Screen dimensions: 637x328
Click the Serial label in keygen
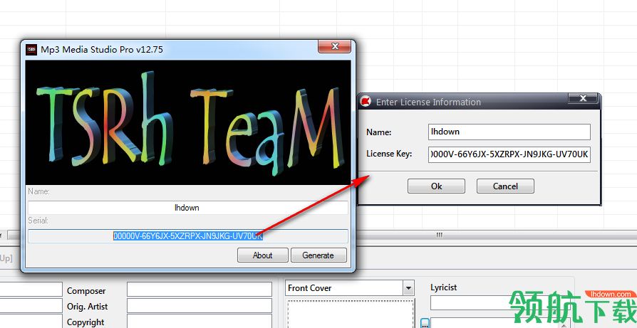click(38, 221)
